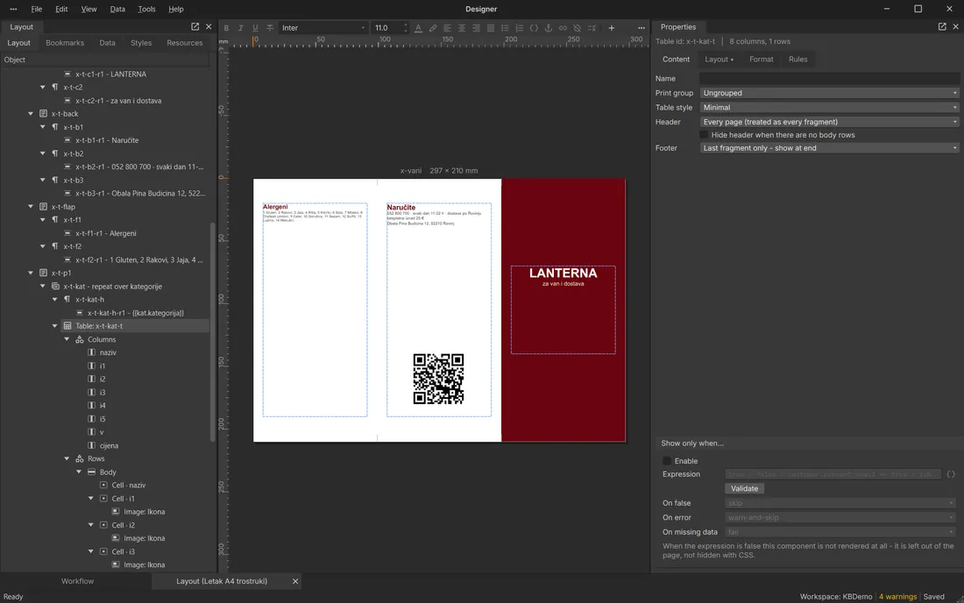Click the Name input field

click(829, 79)
